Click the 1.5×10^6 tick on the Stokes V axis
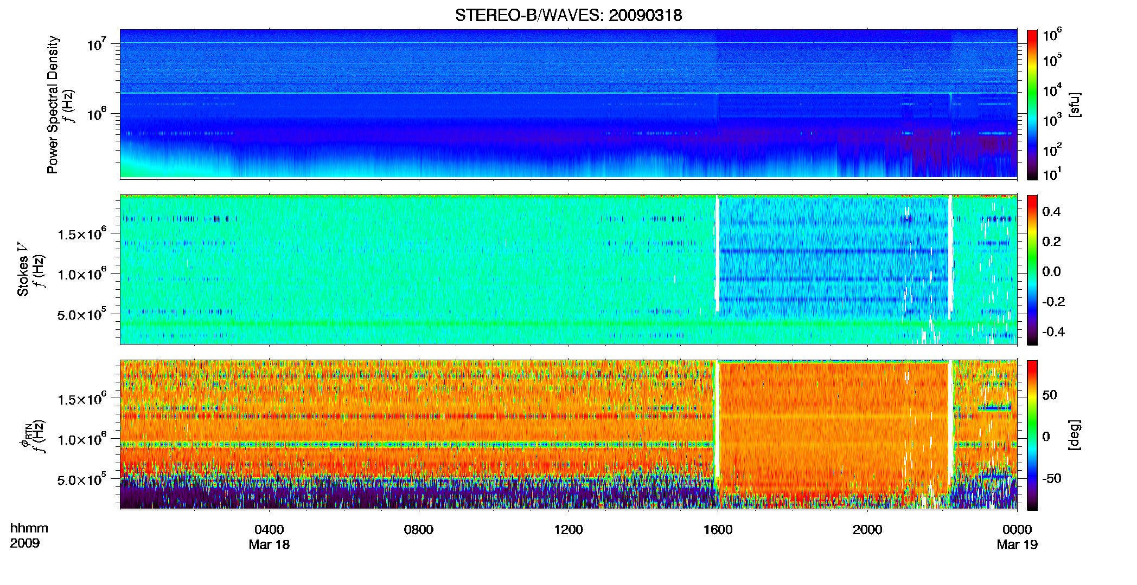The width and height of the screenshot is (1137, 585). pyautogui.click(x=82, y=234)
